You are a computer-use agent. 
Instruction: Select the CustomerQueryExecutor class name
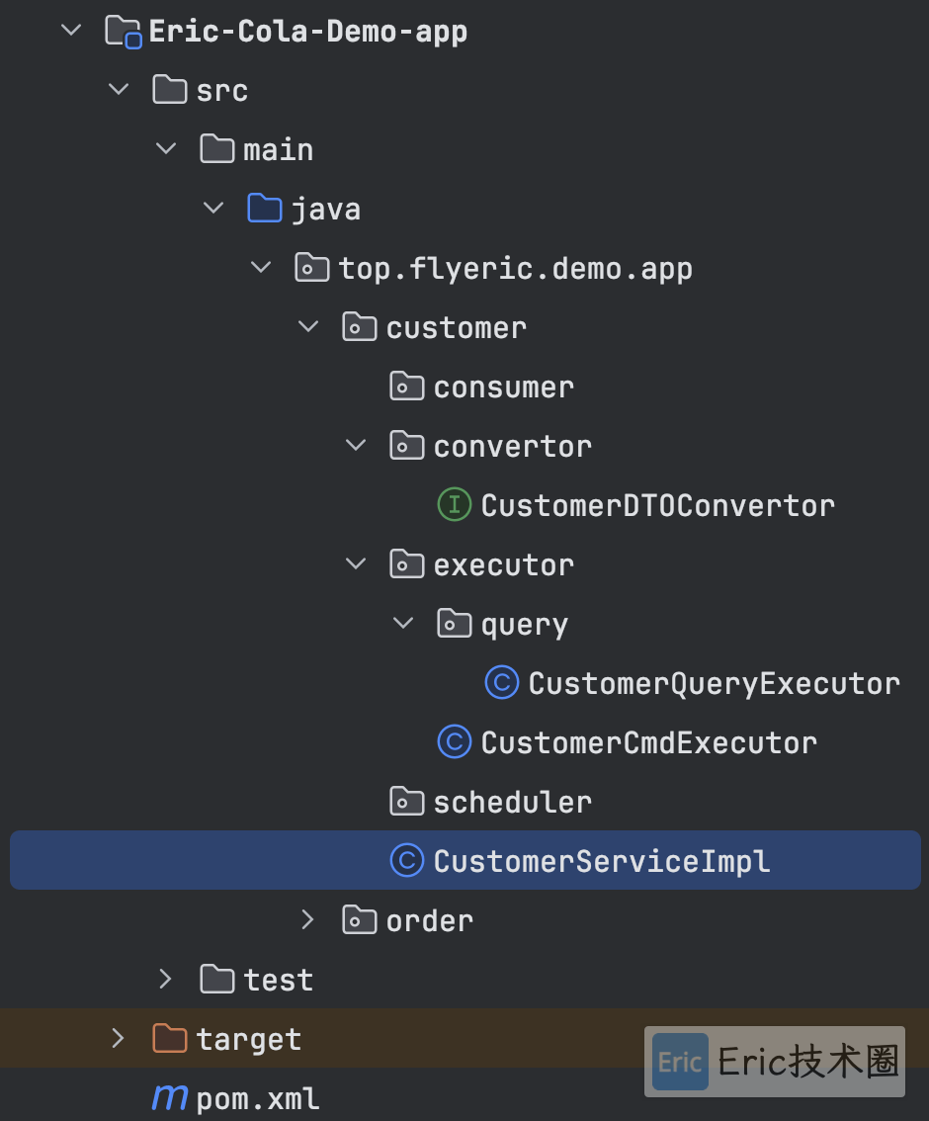pos(714,683)
